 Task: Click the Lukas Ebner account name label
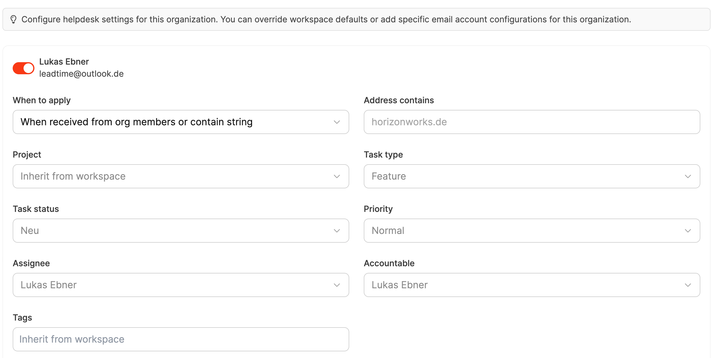[x=64, y=62]
